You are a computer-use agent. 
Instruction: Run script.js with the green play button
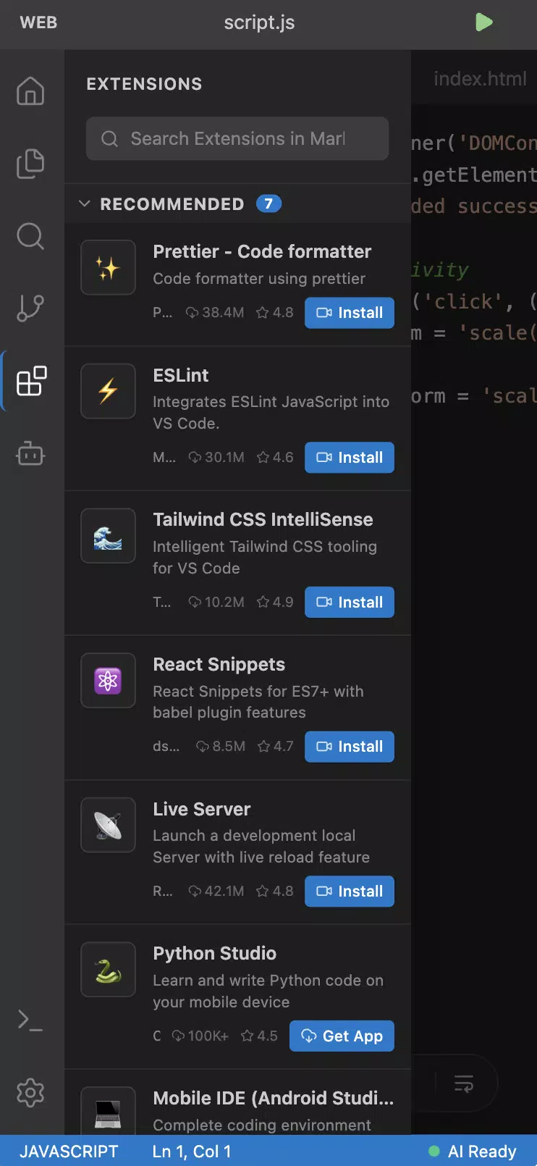pos(484,22)
